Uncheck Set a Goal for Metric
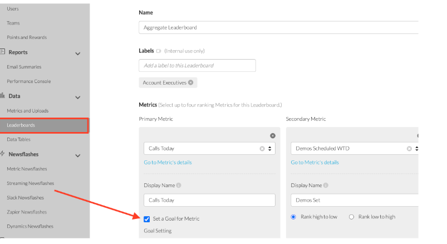Image resolution: width=447 pixels, height=244 pixels. coord(147,219)
